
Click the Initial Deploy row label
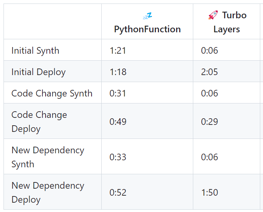point(39,72)
